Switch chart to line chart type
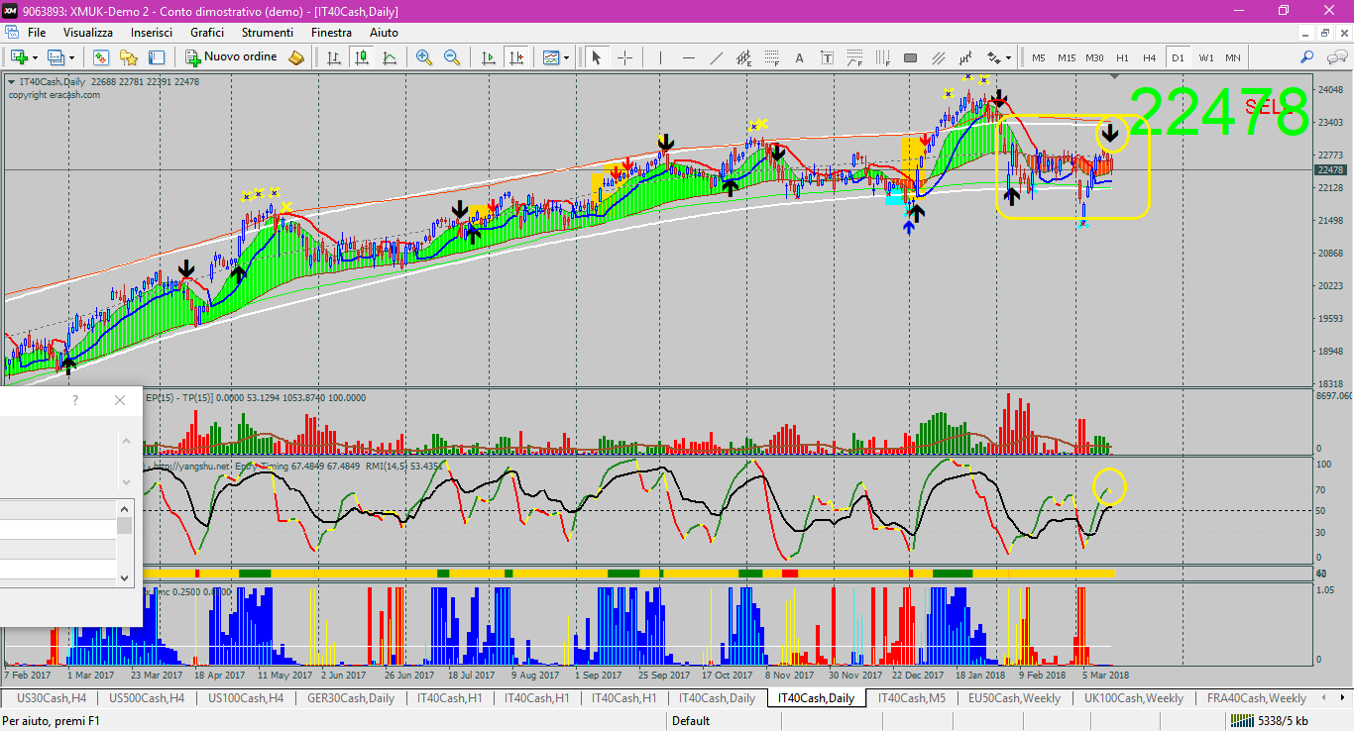Viewport: 1354px width, 731px height. [390, 57]
